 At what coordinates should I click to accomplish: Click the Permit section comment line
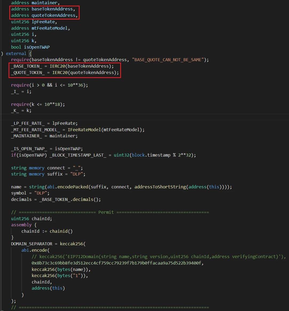110,212
